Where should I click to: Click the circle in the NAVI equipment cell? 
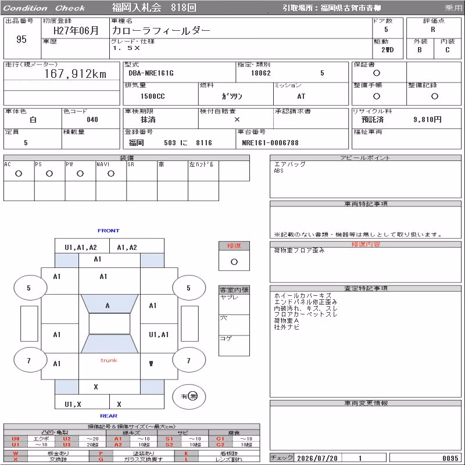111,173
